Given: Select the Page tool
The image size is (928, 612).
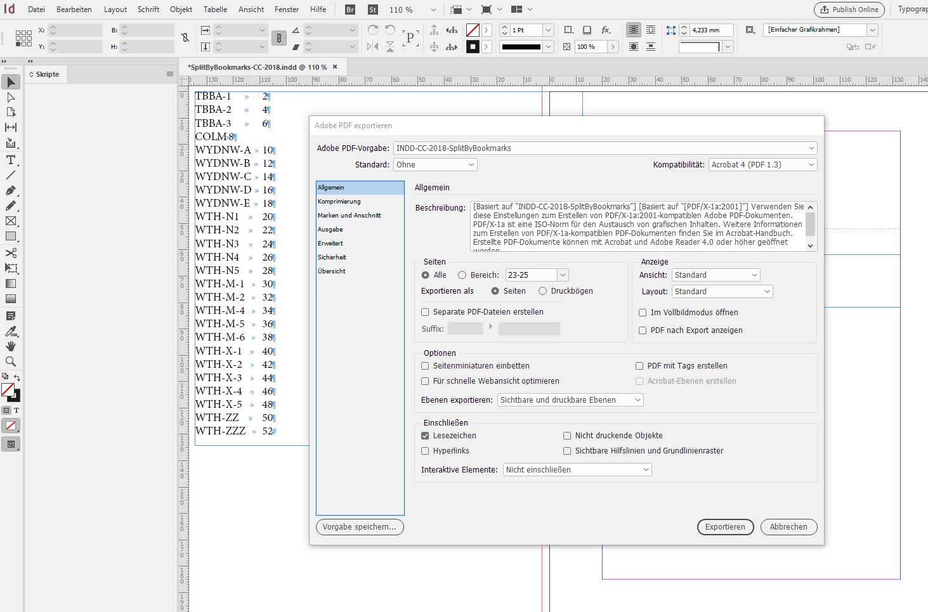Looking at the screenshot, I should (11, 112).
